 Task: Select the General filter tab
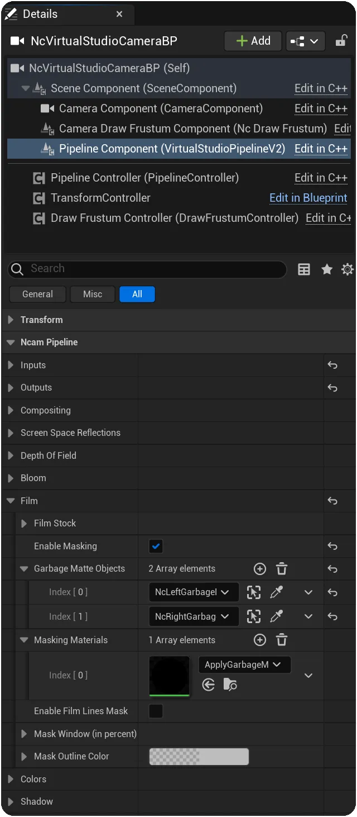(37, 294)
